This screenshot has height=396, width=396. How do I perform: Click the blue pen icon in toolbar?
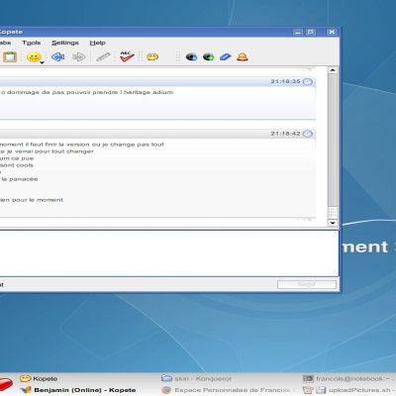[x=226, y=57]
